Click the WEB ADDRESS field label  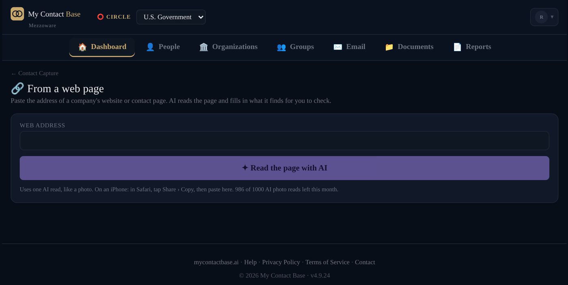pos(43,125)
